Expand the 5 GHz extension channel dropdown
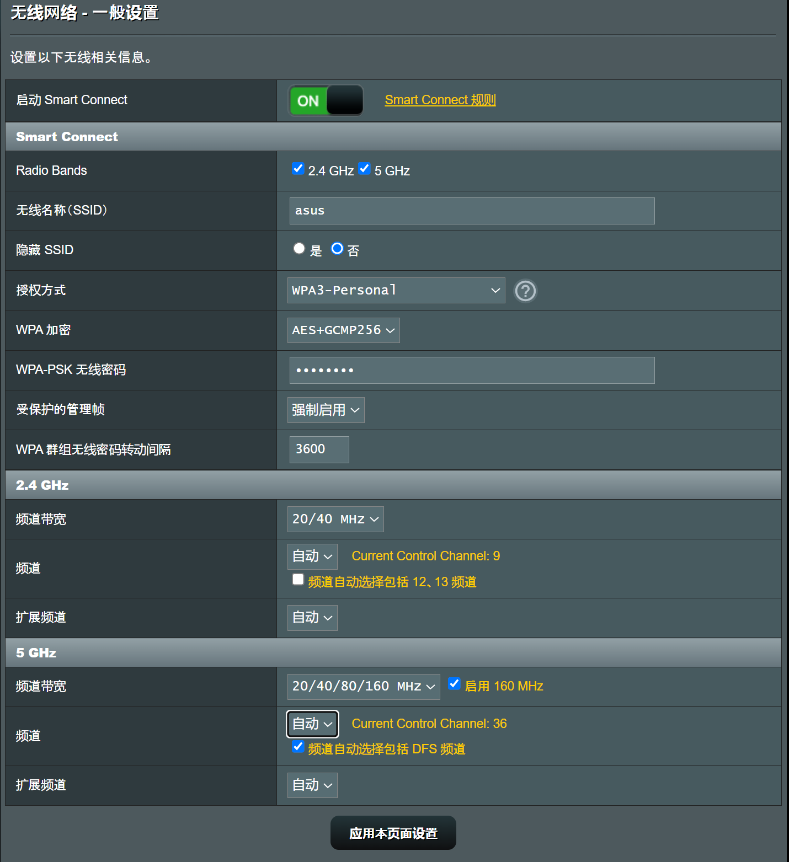789x862 pixels. pos(312,785)
